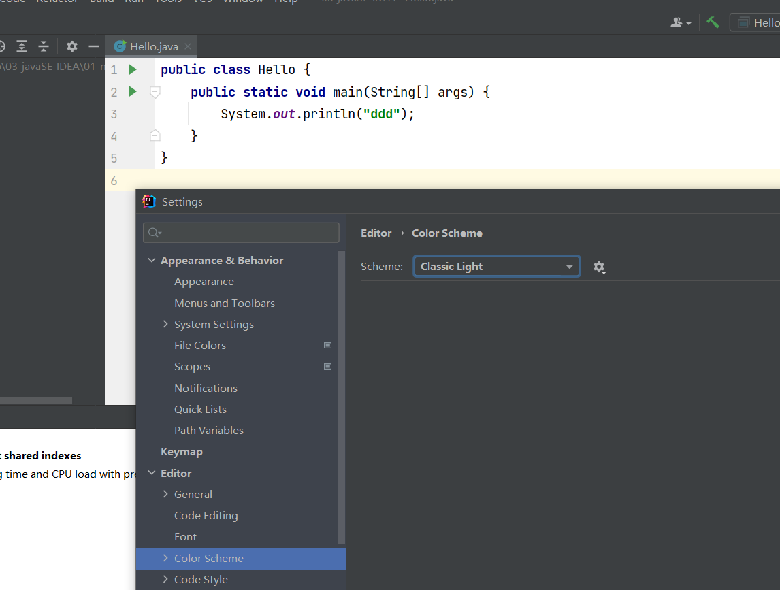Open the Font settings page

point(186,537)
